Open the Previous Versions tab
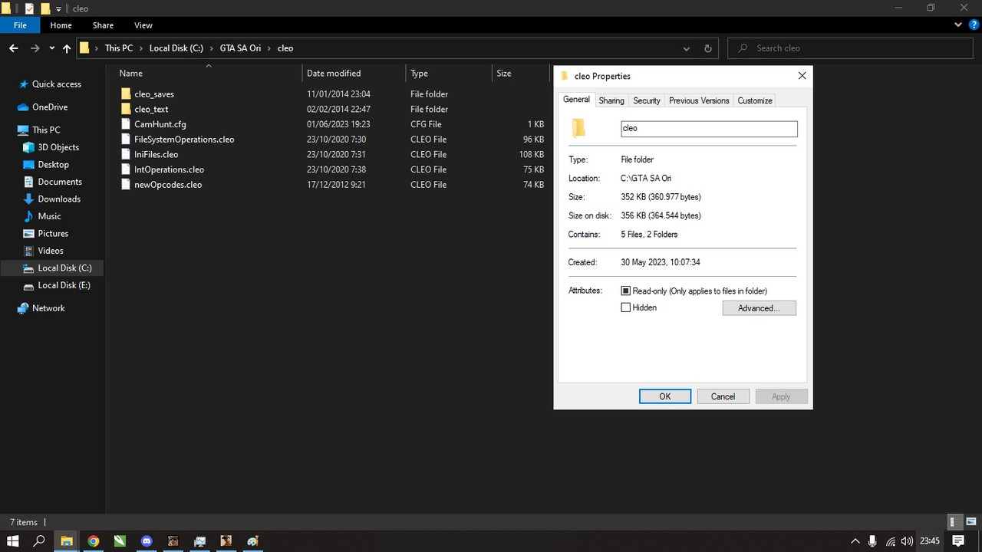The height and width of the screenshot is (552, 982). 699,100
